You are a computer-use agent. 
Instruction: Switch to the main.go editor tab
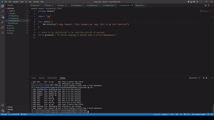35,5
